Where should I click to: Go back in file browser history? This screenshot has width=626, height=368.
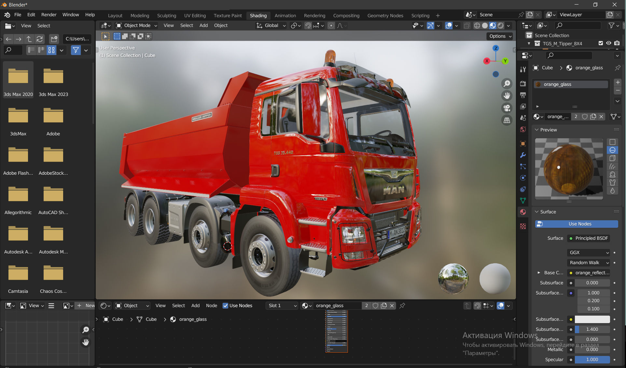click(x=9, y=39)
